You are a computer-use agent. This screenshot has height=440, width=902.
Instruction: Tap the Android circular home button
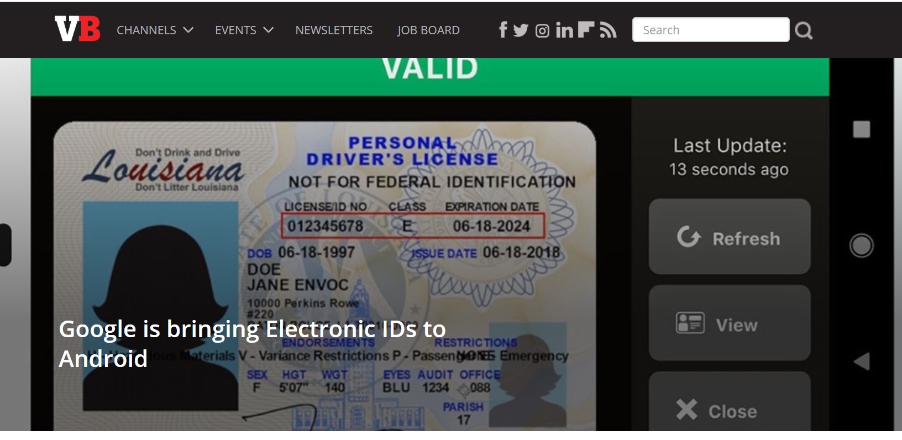coord(861,245)
